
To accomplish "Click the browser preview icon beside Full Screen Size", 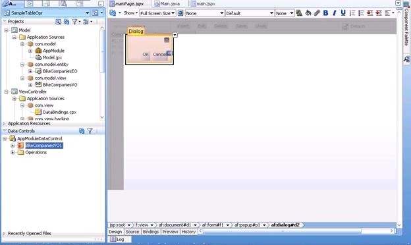I will [180, 13].
